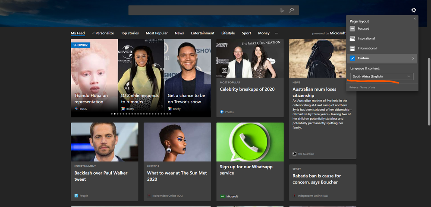The image size is (431, 207).
Task: Select the Focused layout icon
Action: 352,28
